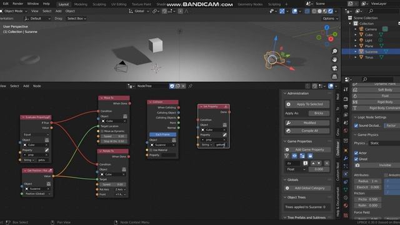Switch to Modeling workspace tab
The height and width of the screenshot is (225, 400).
click(81, 4)
